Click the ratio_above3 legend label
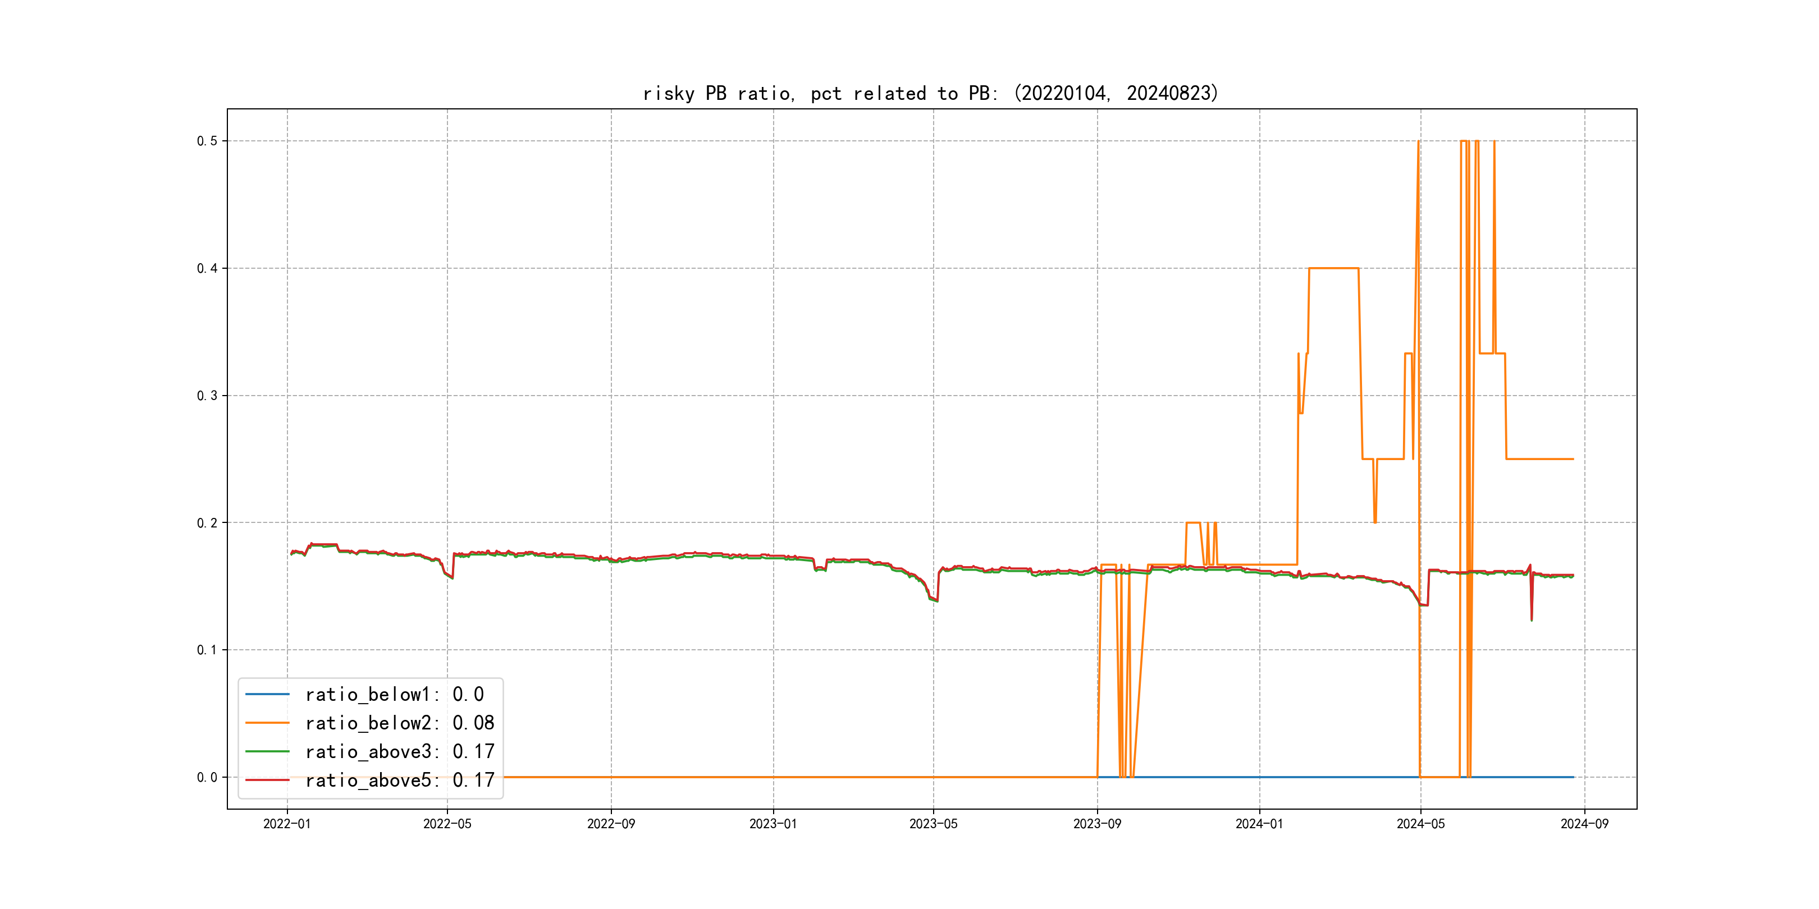 (x=399, y=752)
